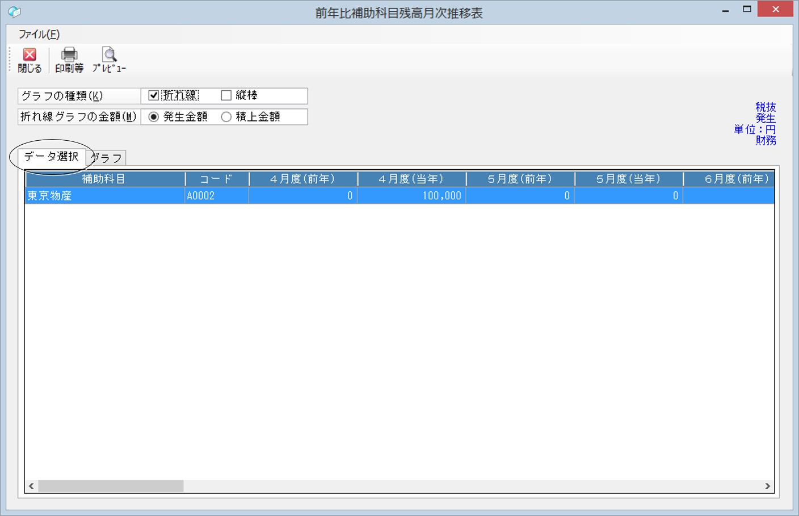
Task: Open the ファイル(F) menu
Action: point(39,34)
